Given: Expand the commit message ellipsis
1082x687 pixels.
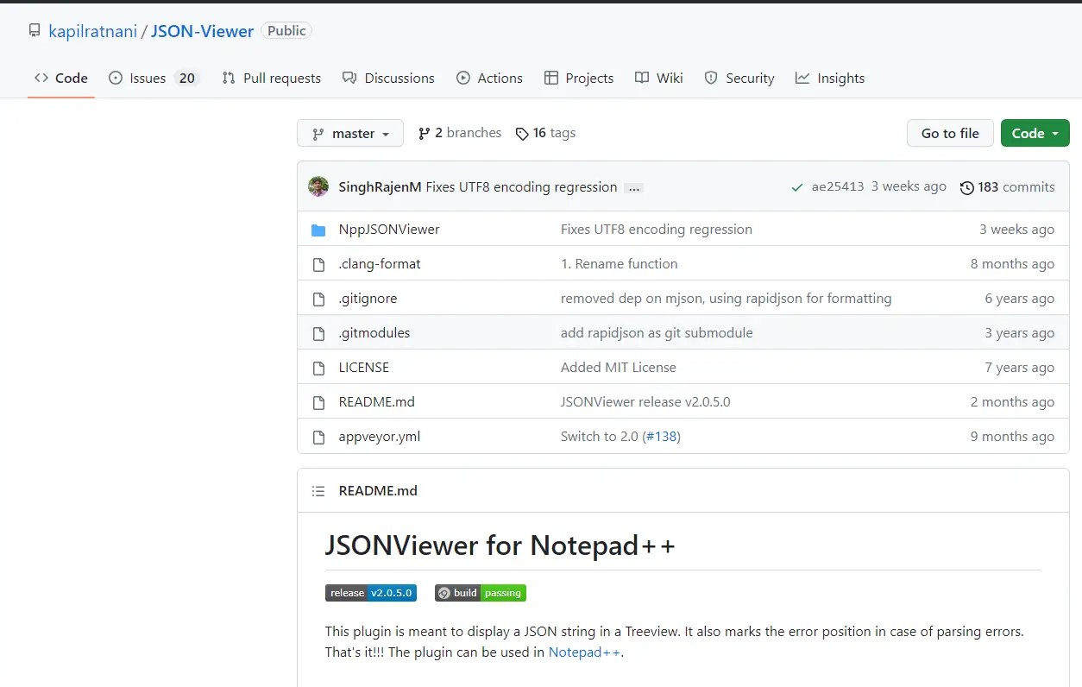Looking at the screenshot, I should [633, 187].
